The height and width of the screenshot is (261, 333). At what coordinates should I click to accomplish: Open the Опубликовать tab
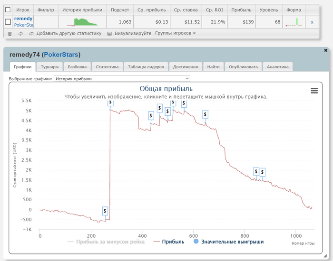[x=243, y=67]
